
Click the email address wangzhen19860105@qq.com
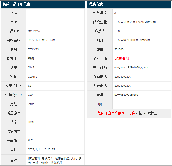coord(131,68)
